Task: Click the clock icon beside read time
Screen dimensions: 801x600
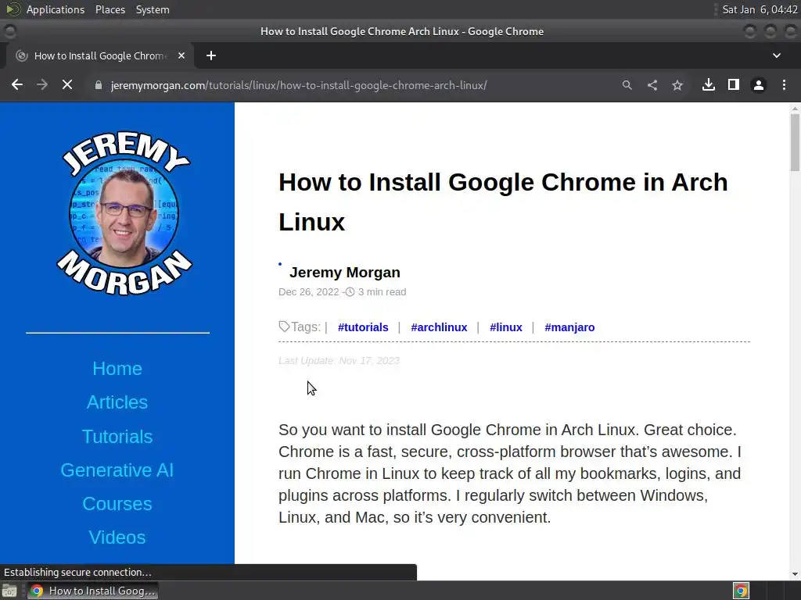Action: (350, 292)
